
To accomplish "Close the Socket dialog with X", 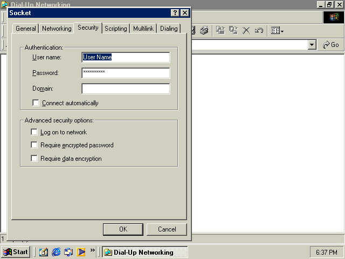I will click(185, 13).
